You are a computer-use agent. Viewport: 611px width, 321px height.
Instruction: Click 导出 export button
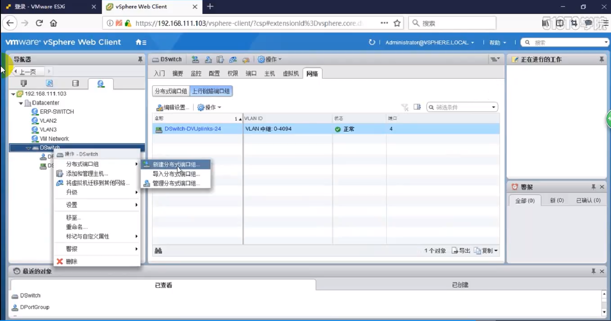point(461,251)
